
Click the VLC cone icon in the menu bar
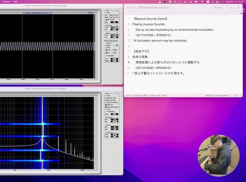(x=160, y=2)
